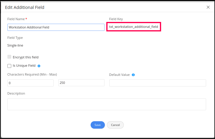Focus the Field Name input box
Screen dimensions: 215x139
[x=56, y=27]
